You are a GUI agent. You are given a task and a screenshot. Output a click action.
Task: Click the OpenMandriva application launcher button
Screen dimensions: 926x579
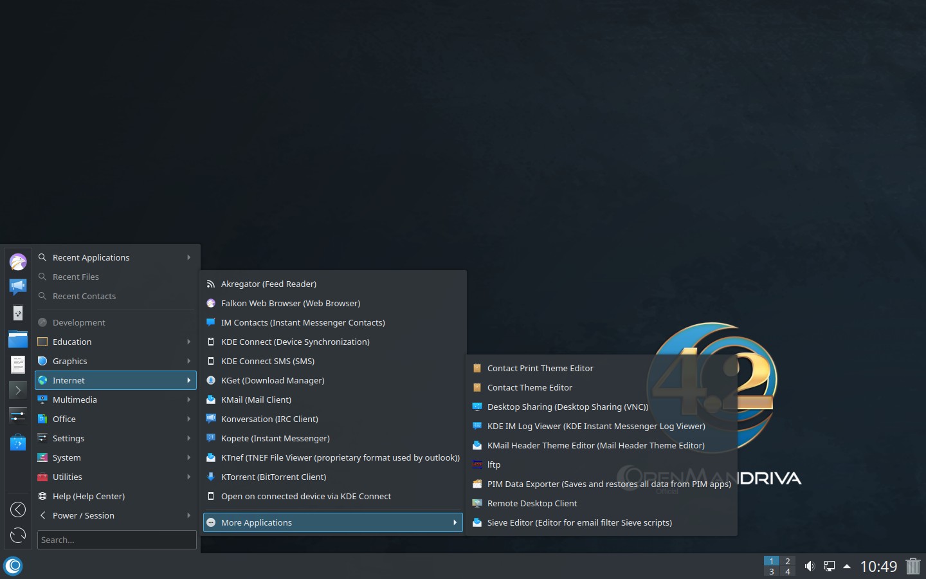click(x=13, y=566)
